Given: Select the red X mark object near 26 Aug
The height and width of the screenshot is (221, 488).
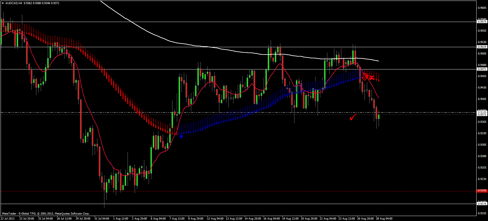Looking at the screenshot, I should point(372,78).
